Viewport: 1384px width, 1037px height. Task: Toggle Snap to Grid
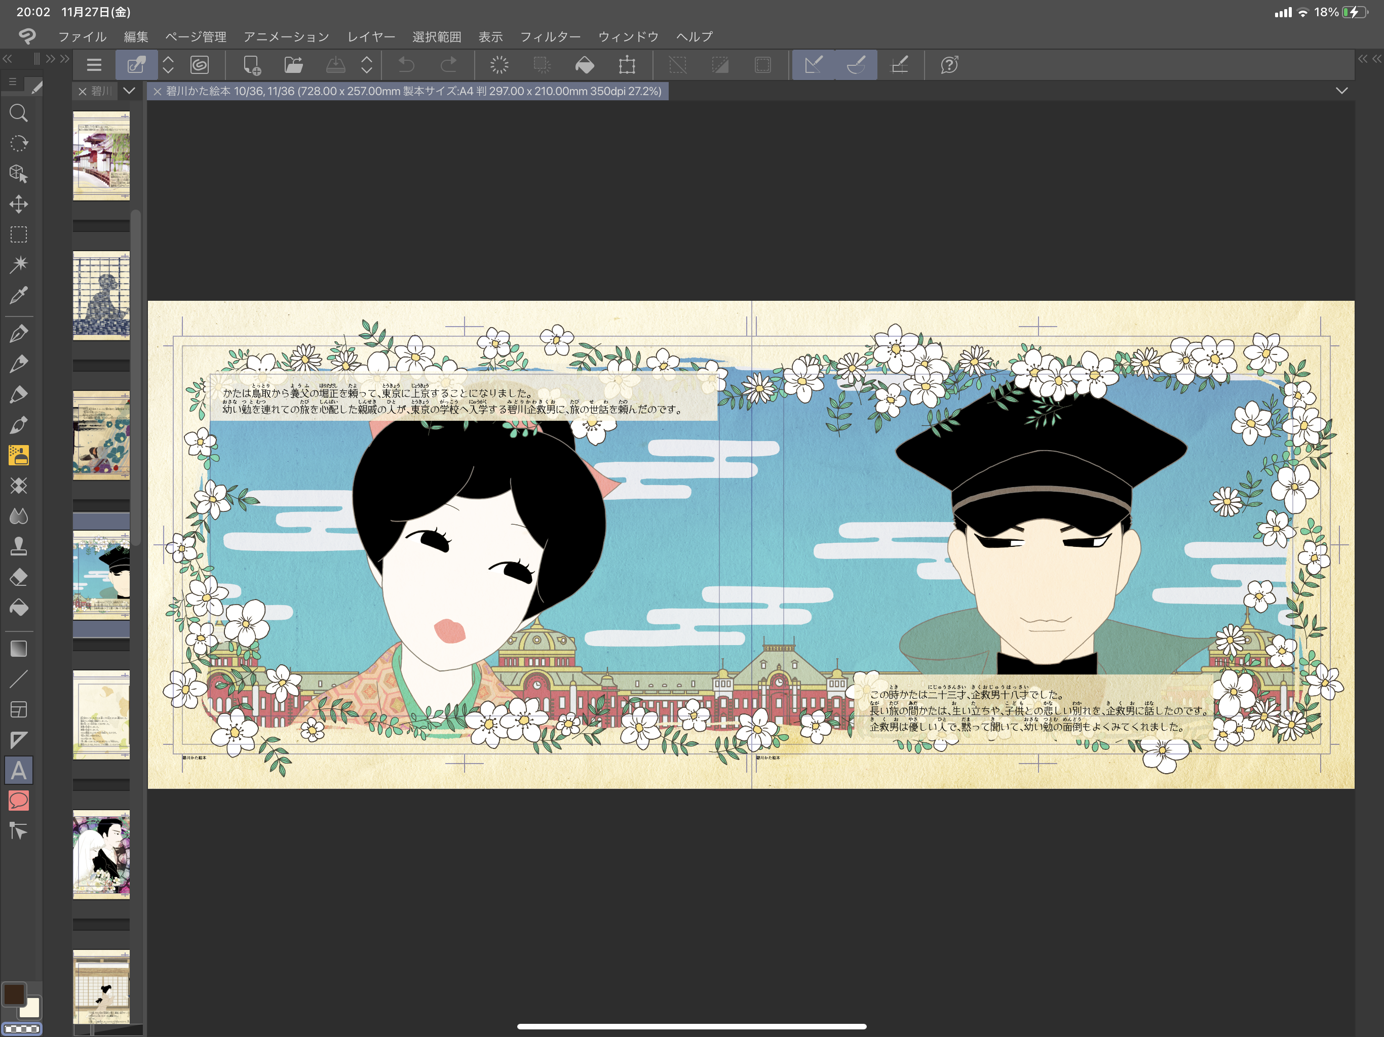900,65
